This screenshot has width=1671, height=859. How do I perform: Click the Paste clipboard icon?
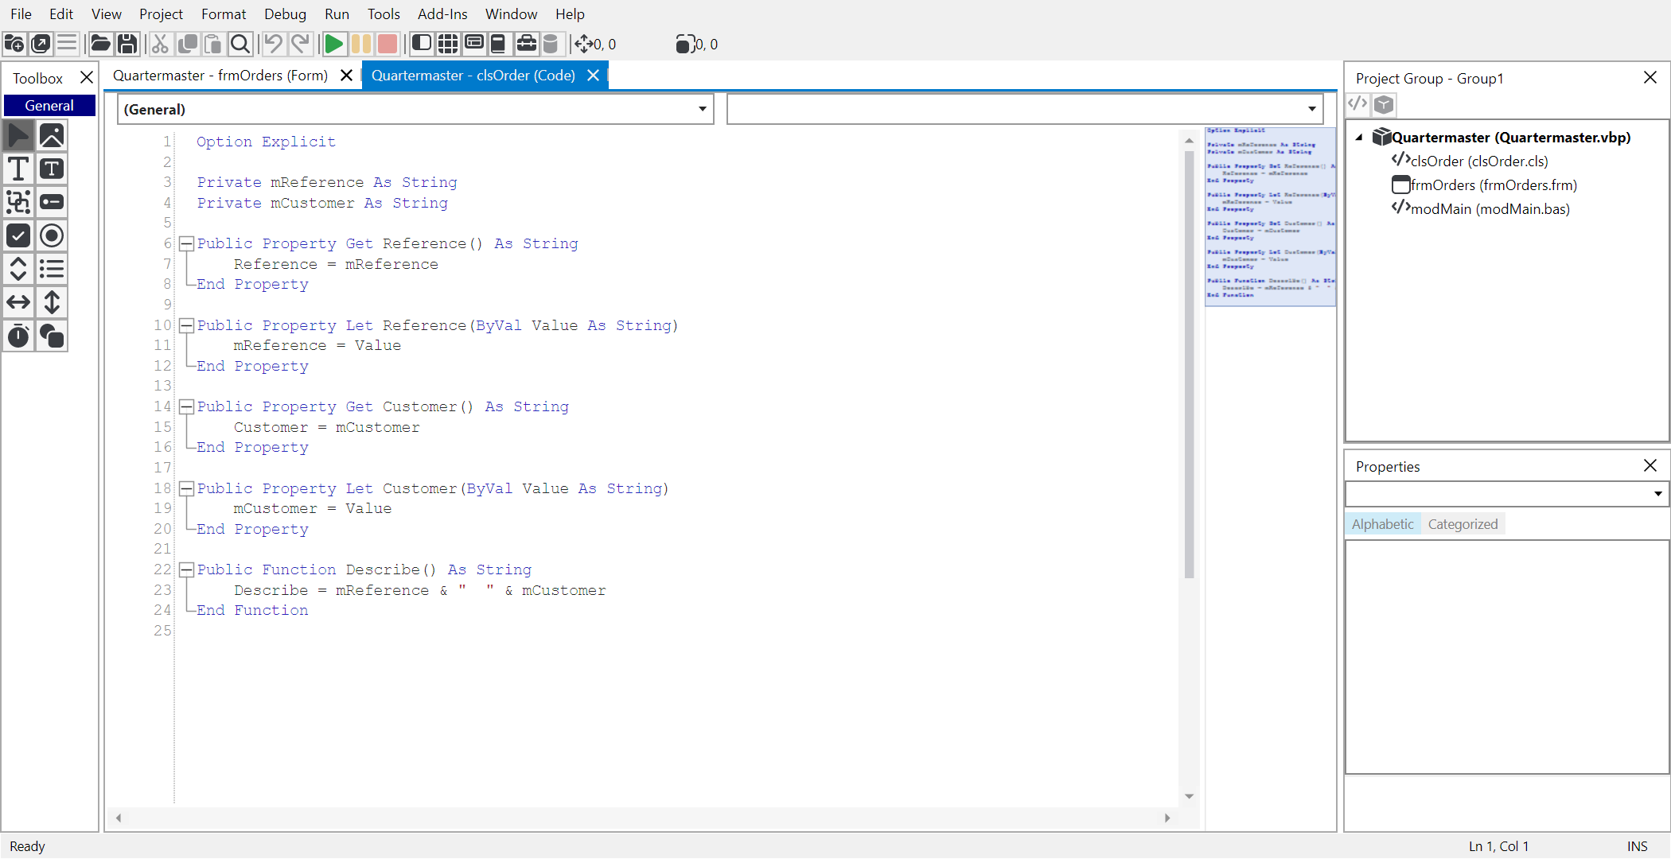[x=213, y=44]
